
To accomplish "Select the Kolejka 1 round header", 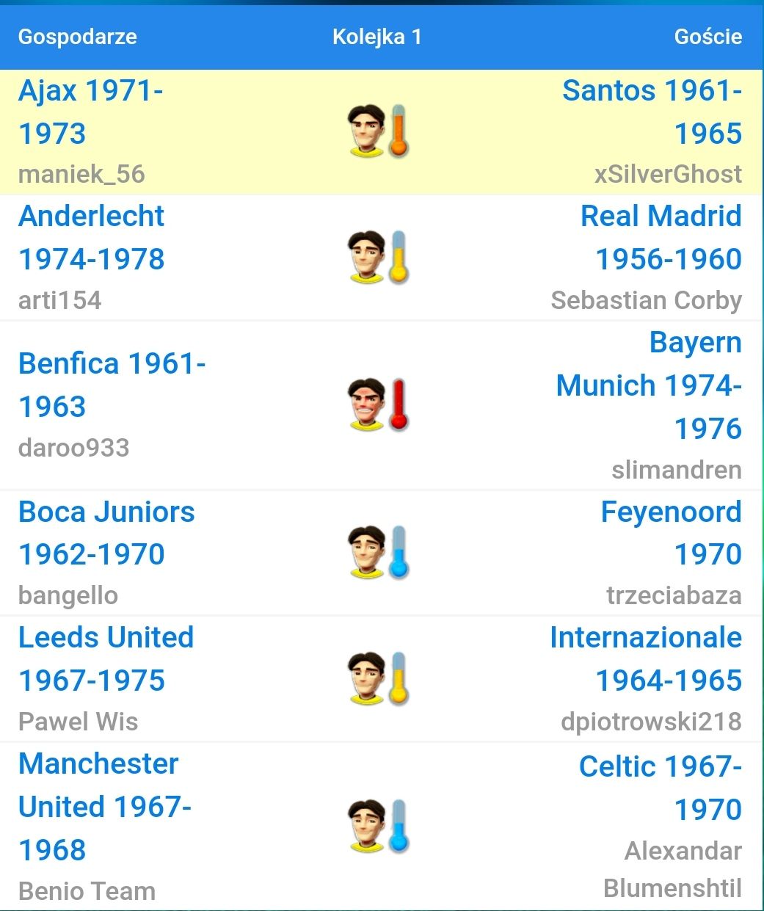I will pyautogui.click(x=377, y=37).
